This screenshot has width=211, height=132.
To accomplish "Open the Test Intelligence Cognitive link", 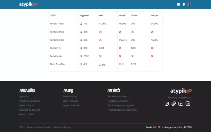I will pyautogui.click(x=121, y=105).
